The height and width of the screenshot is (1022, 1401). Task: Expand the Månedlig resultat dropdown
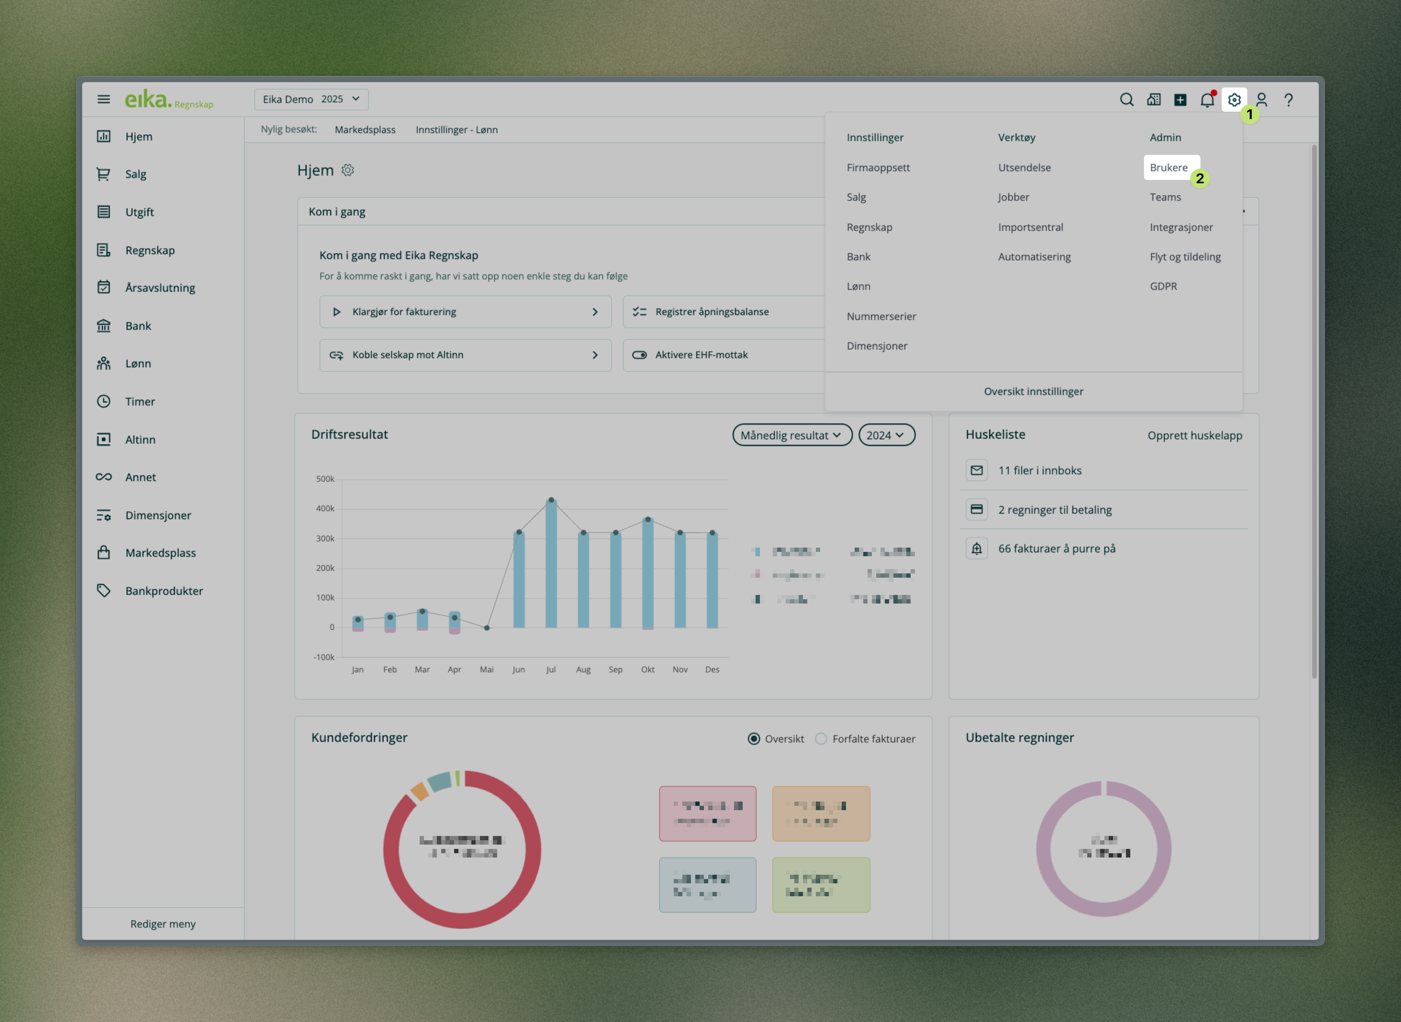pos(791,435)
